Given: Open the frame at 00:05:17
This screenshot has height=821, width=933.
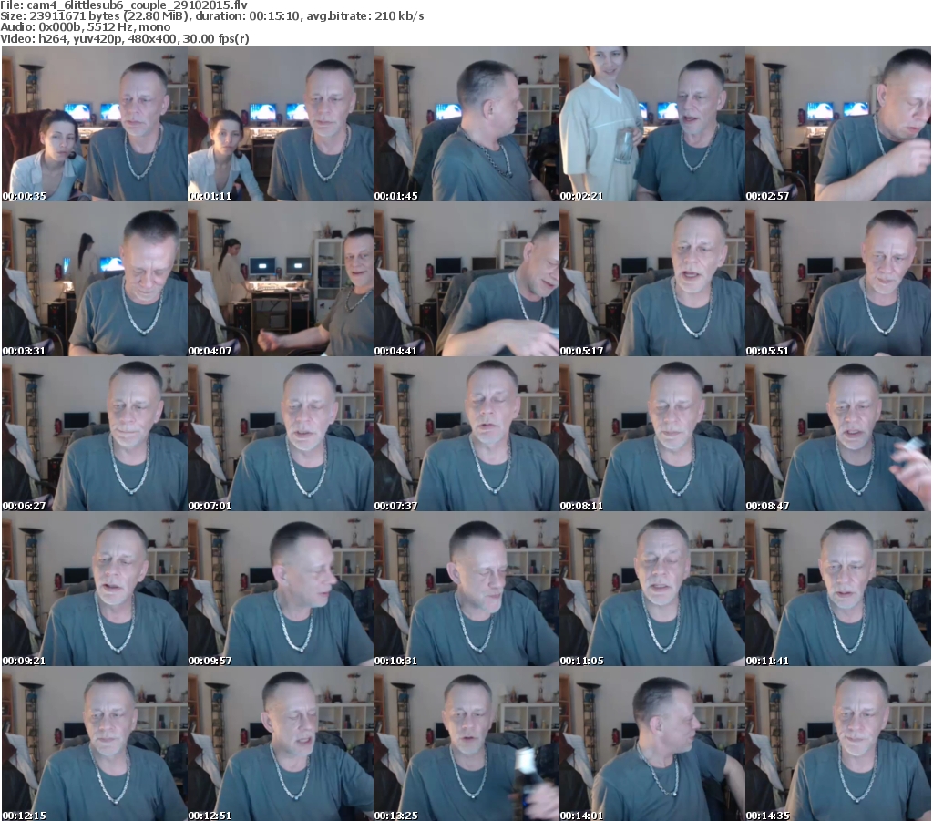Looking at the screenshot, I should (x=652, y=279).
